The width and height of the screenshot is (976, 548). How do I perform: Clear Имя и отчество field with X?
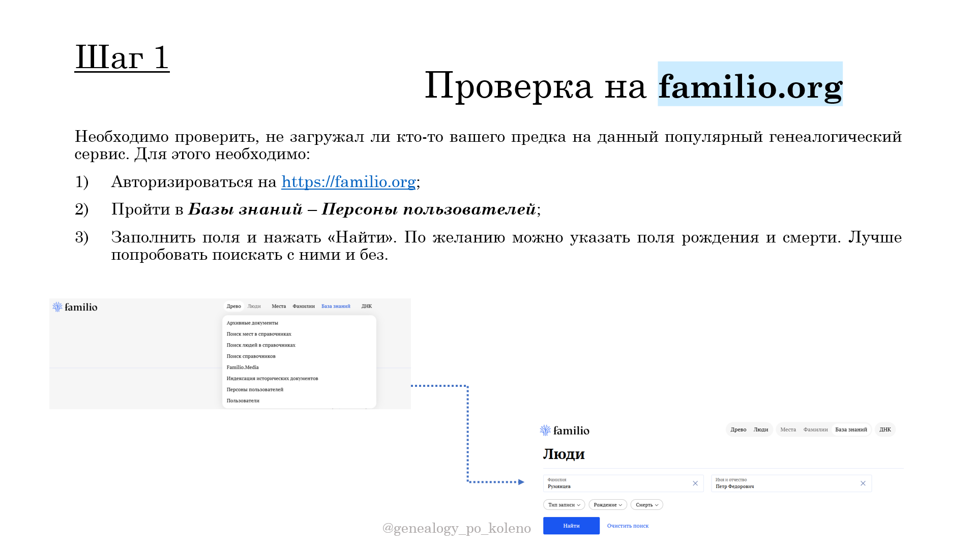click(863, 483)
